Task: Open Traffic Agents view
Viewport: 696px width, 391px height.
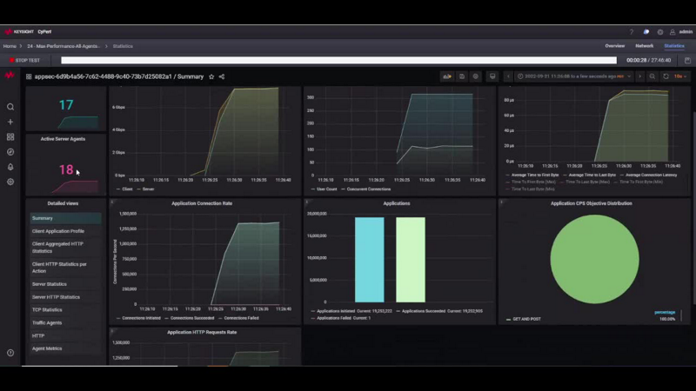Action: pyautogui.click(x=66, y=322)
